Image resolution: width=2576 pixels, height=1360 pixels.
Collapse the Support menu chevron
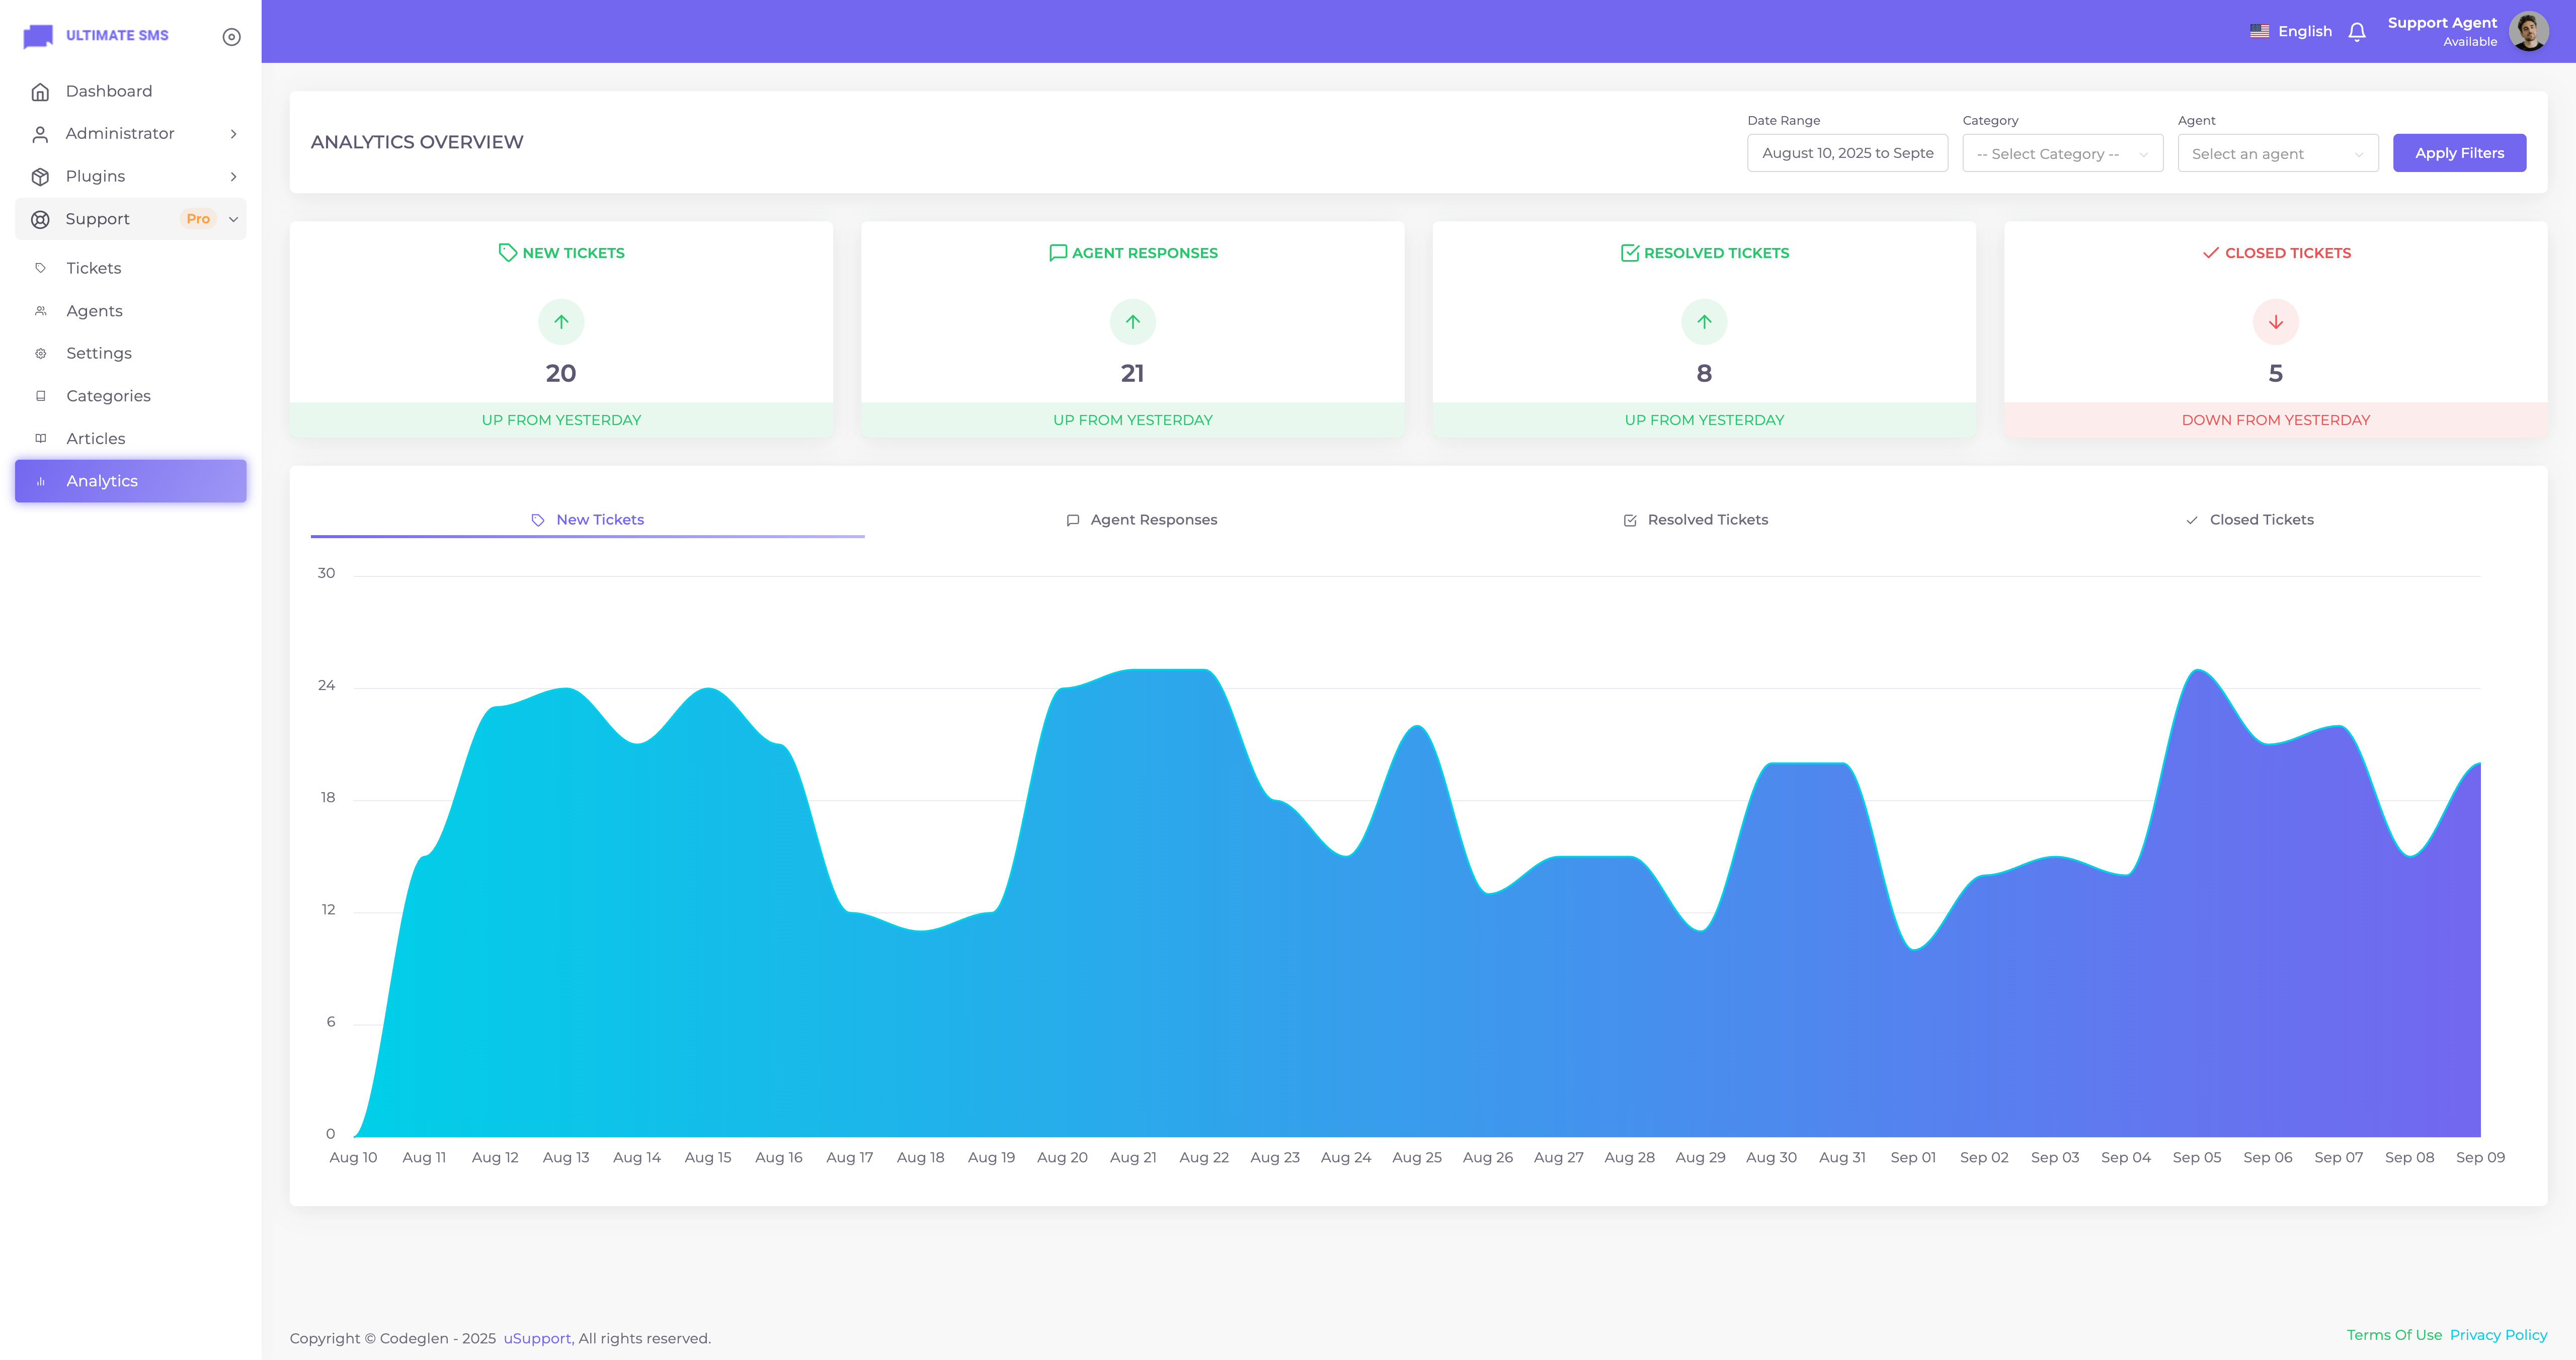pos(233,219)
